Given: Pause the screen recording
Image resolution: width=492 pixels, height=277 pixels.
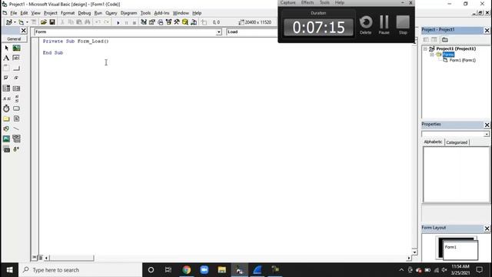Looking at the screenshot, I should tap(384, 25).
